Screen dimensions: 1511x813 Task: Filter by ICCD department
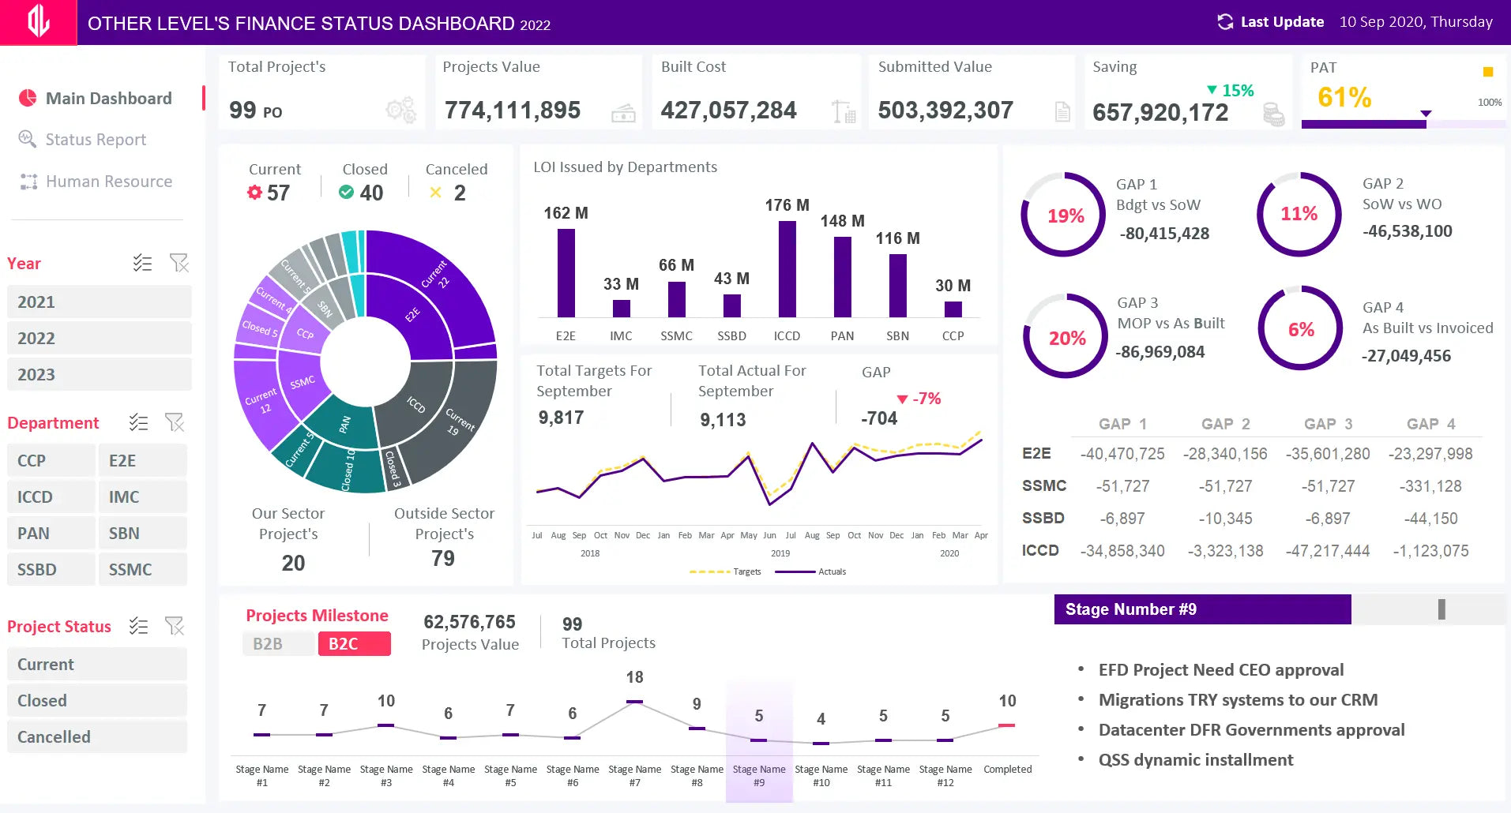point(51,497)
